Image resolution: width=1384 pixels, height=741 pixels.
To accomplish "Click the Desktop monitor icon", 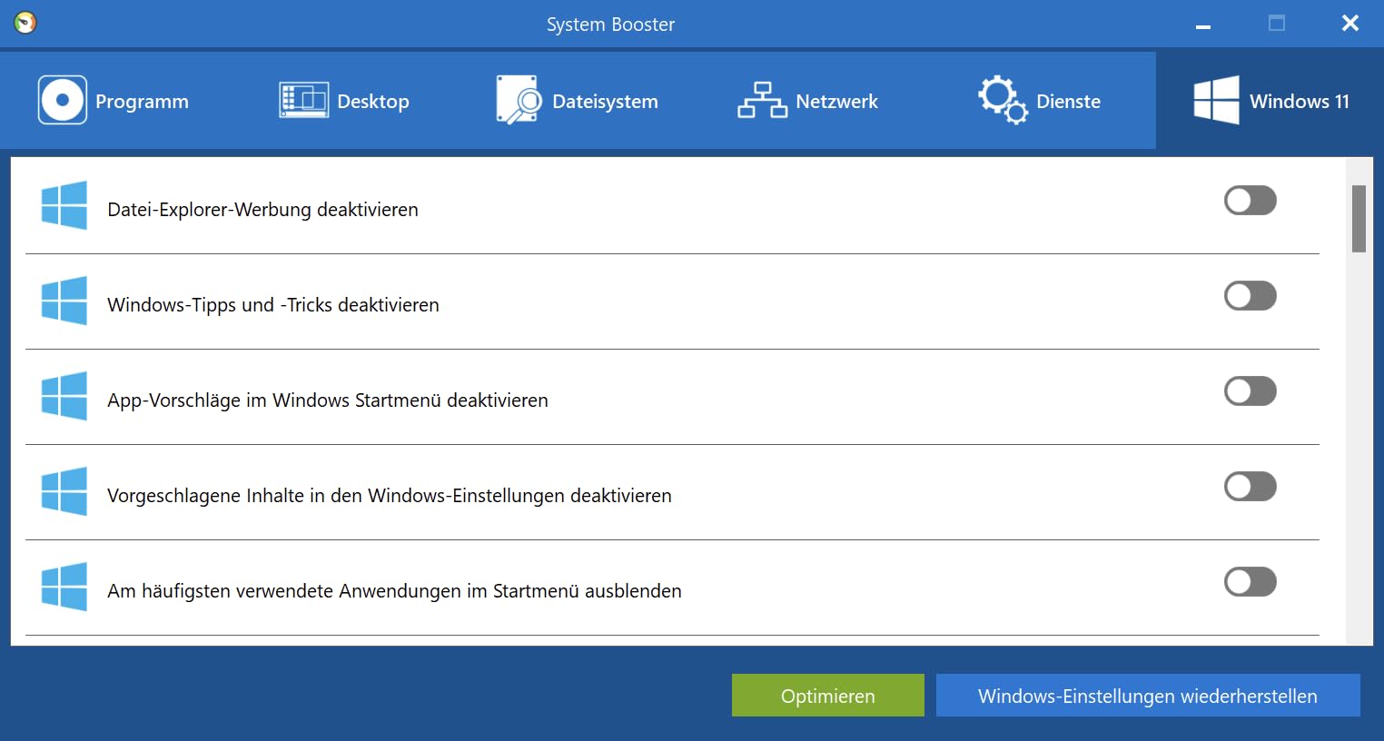I will click(x=303, y=100).
